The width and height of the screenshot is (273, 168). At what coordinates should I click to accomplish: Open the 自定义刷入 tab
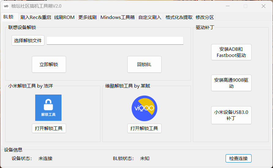[150, 17]
